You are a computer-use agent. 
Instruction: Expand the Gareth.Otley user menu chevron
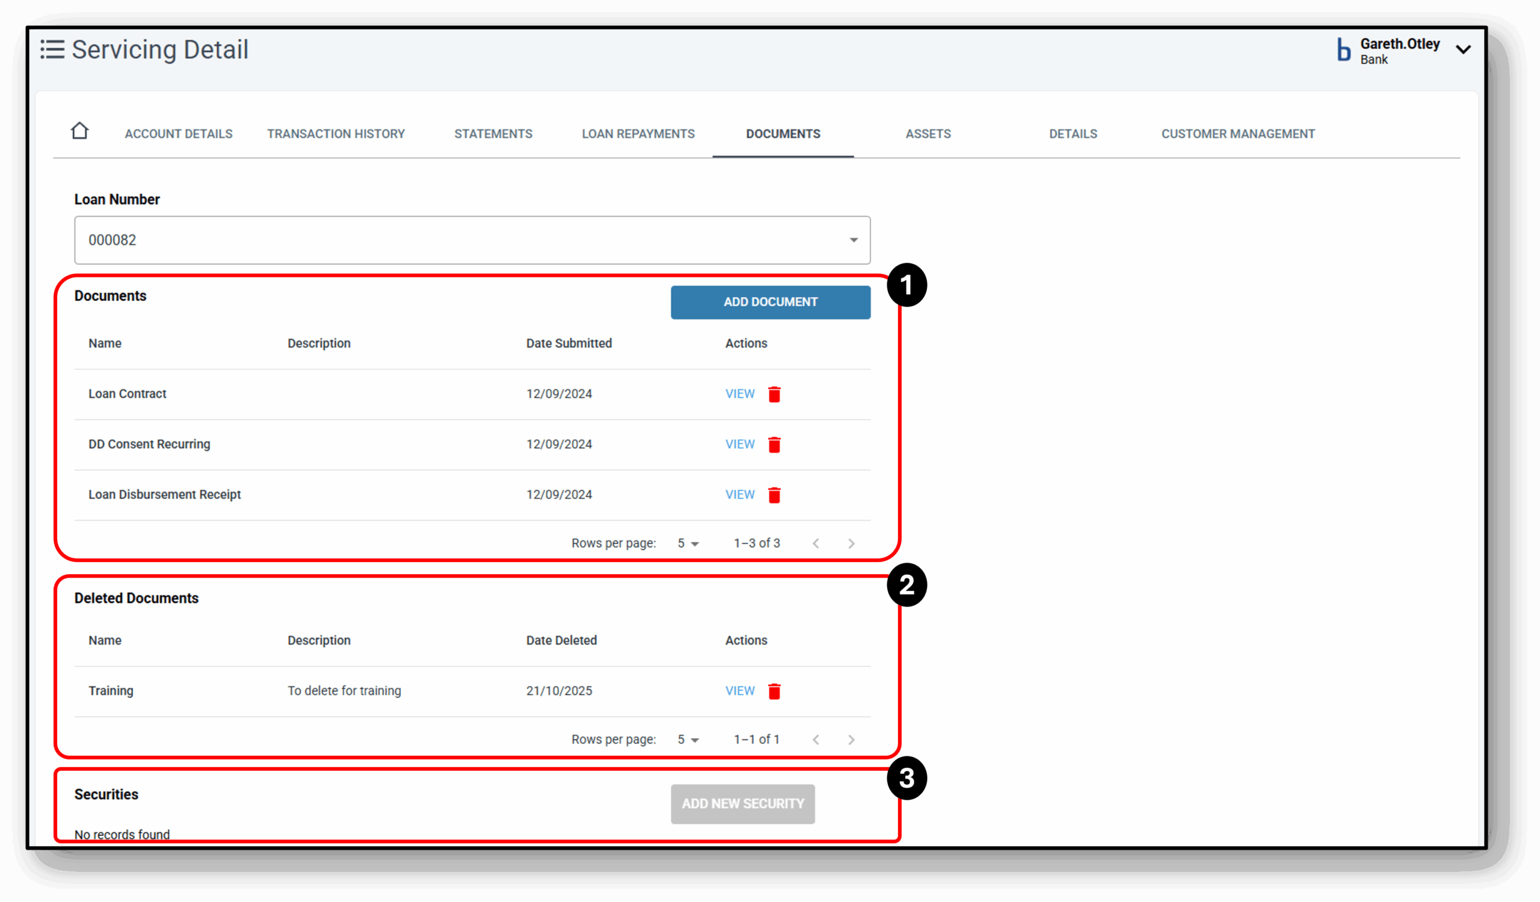(x=1463, y=50)
